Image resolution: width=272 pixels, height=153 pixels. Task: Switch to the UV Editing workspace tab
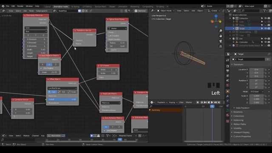point(87,7)
